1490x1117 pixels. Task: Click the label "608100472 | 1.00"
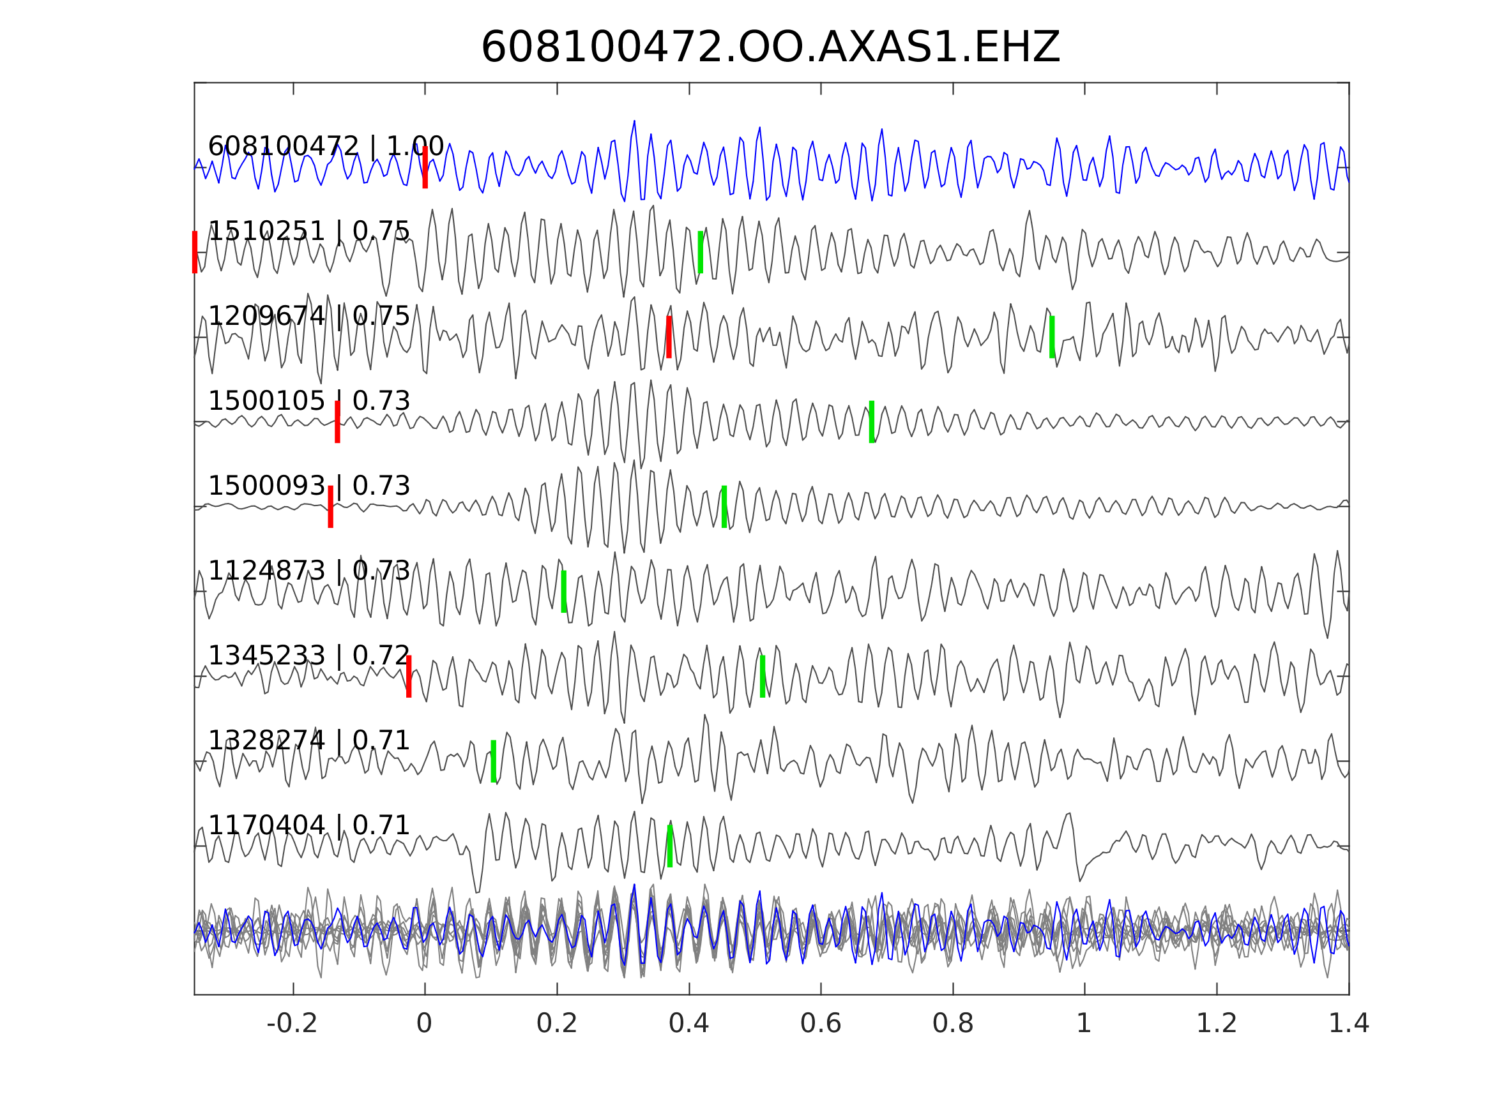[326, 146]
